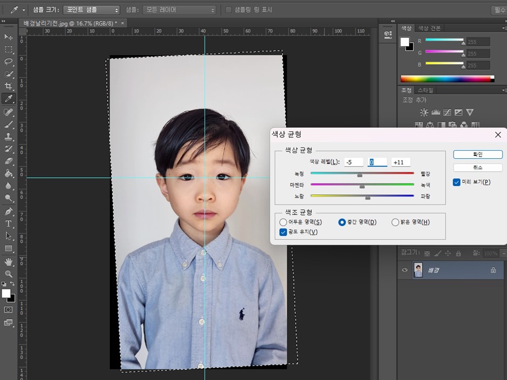
Task: Select the Path Selection tool
Action: pos(8,236)
